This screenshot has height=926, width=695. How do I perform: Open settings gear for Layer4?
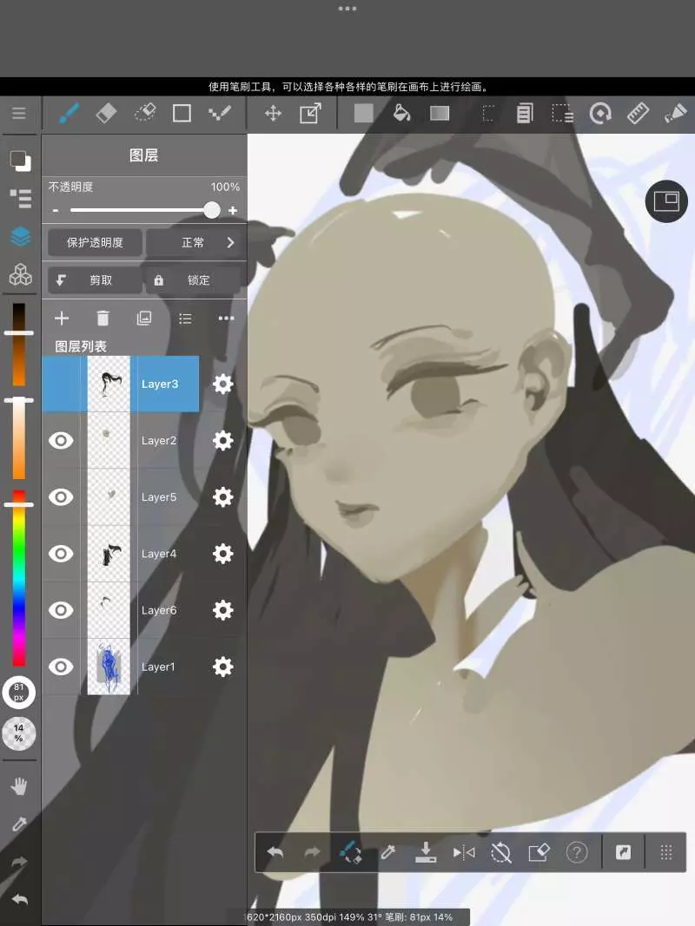click(x=223, y=554)
